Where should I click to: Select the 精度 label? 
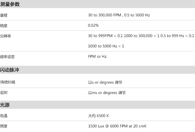(4, 26)
